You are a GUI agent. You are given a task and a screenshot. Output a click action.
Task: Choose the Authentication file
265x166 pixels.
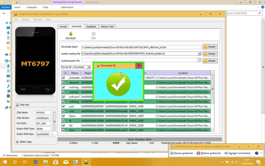[x=210, y=61]
